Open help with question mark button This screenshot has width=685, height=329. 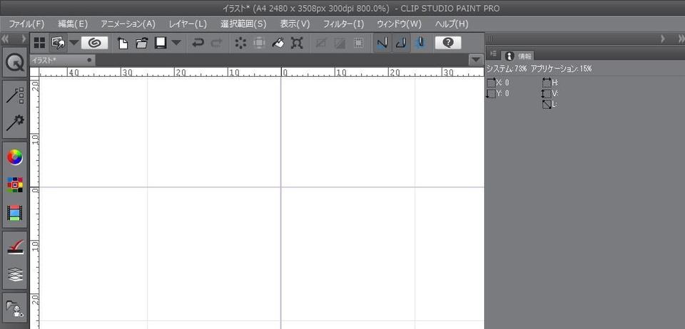point(448,43)
